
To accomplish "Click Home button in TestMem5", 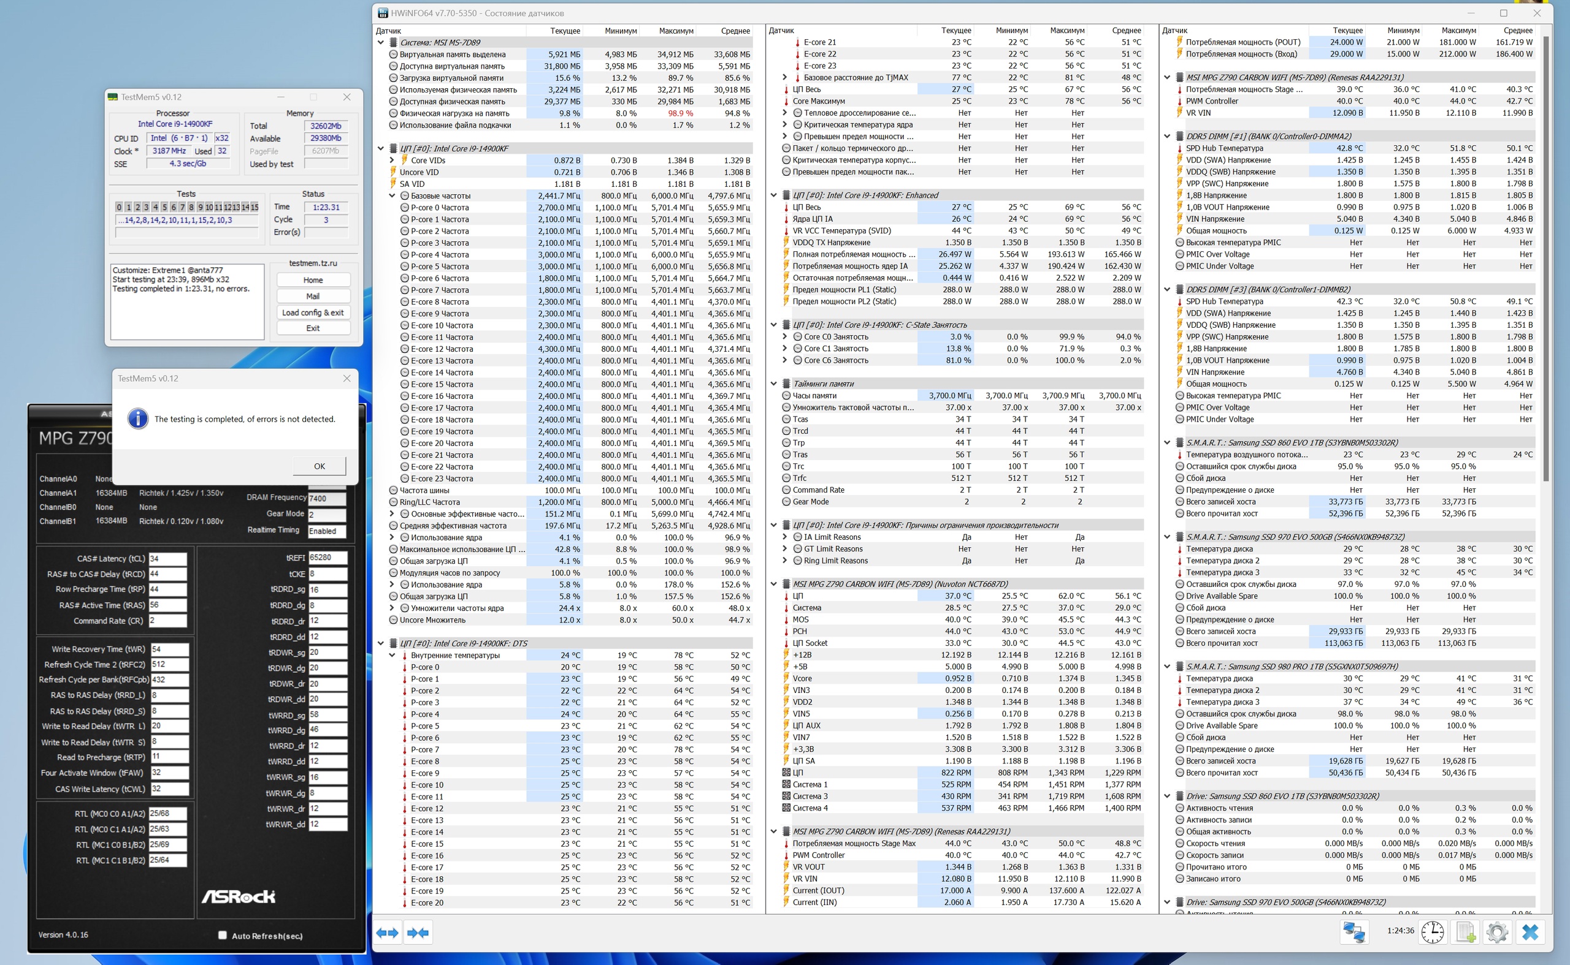I will [313, 280].
